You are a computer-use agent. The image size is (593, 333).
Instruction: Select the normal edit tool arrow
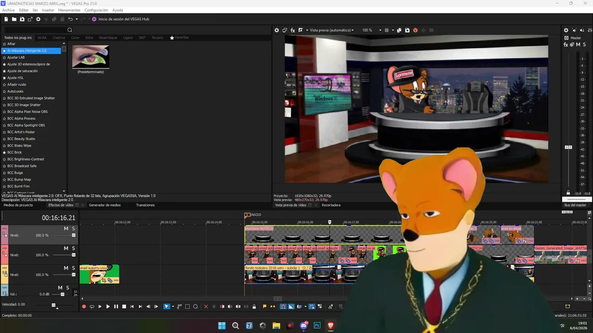click(167, 306)
